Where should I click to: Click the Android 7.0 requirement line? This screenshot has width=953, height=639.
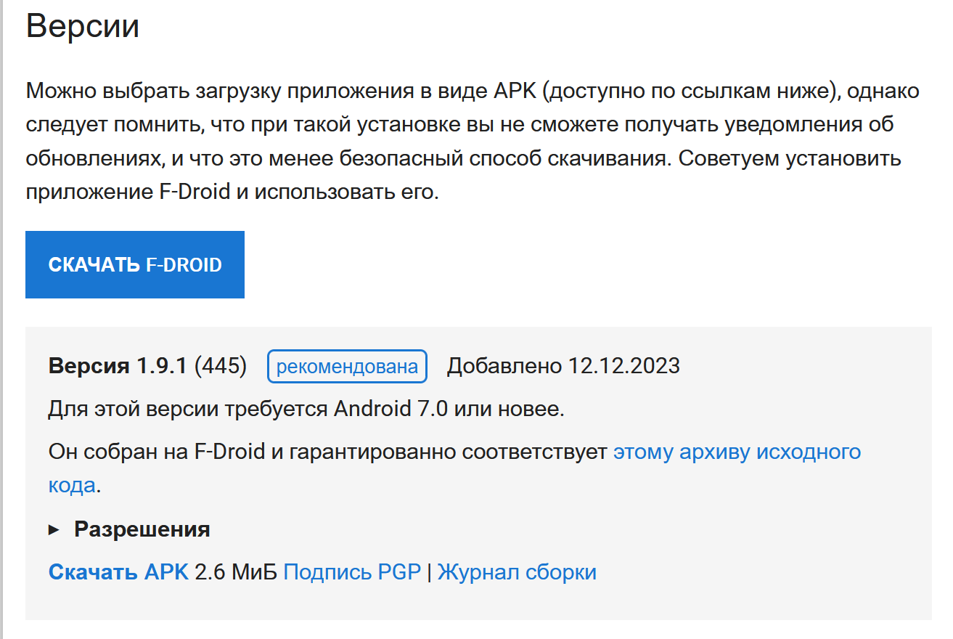click(x=306, y=409)
